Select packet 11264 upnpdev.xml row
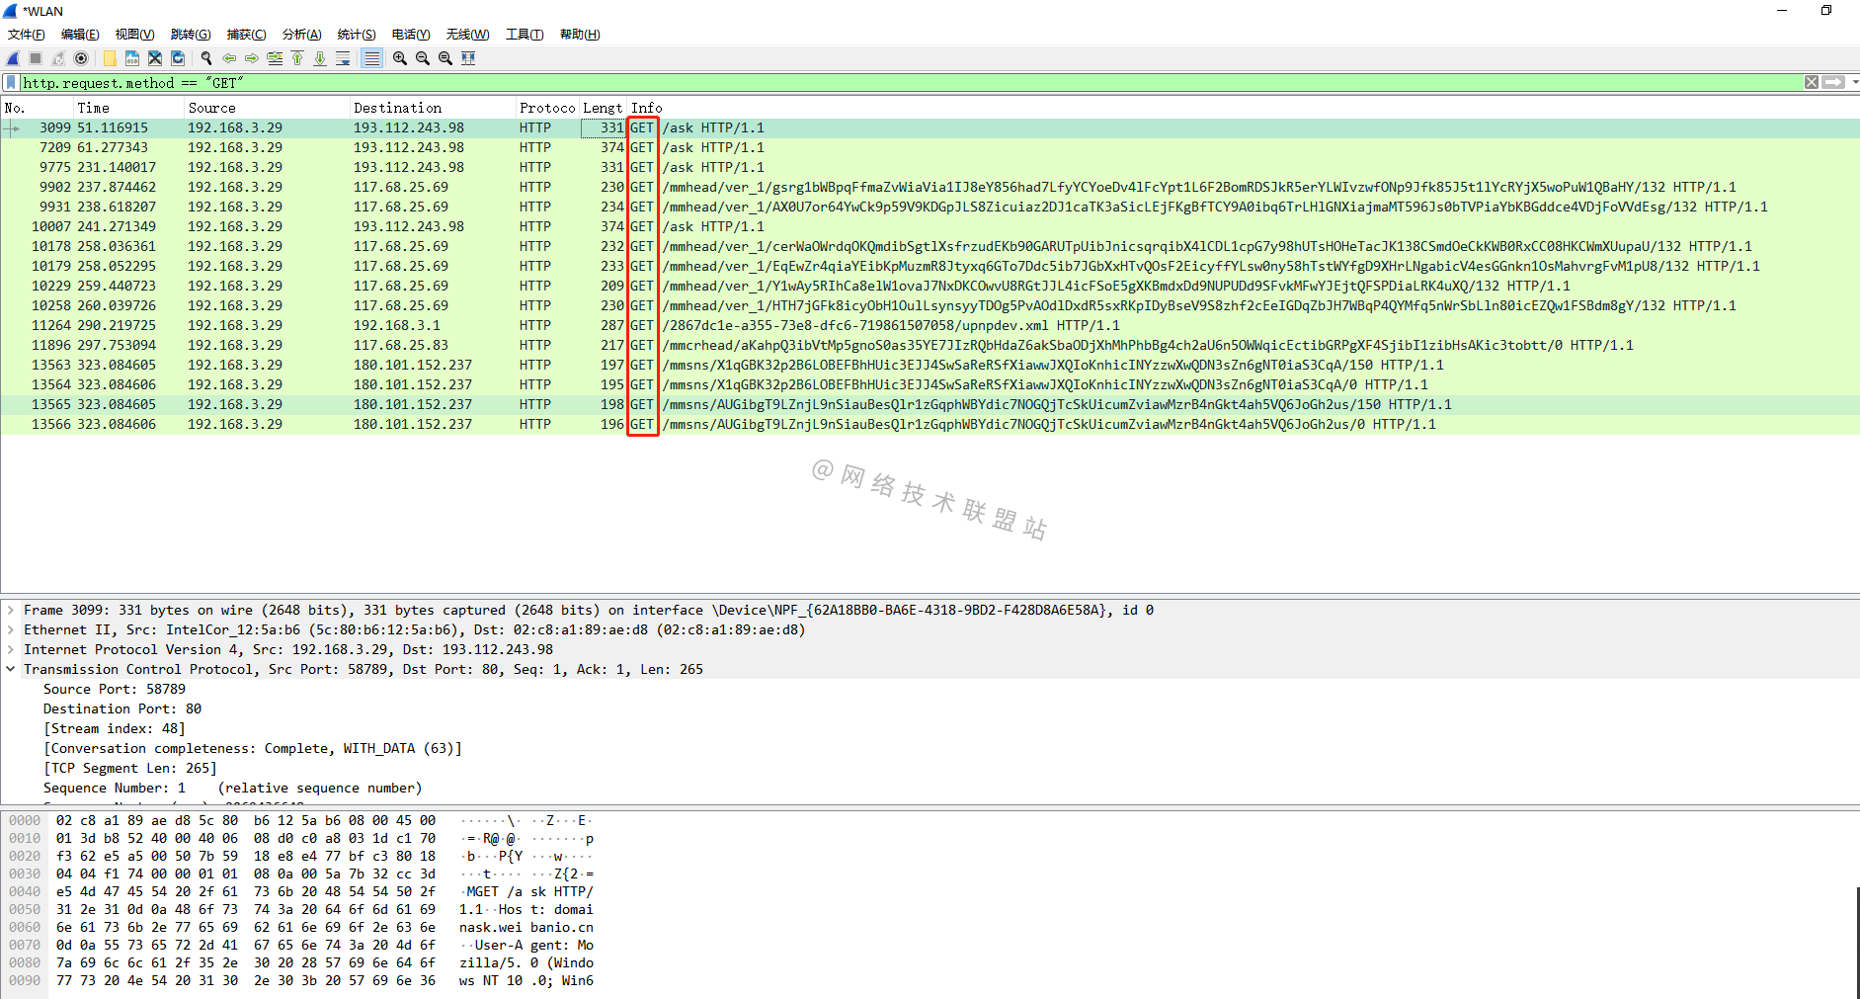 (x=930, y=325)
